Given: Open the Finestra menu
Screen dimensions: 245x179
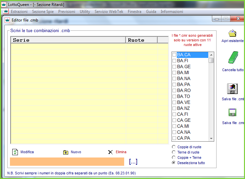Looking at the screenshot, I should (x=134, y=12).
